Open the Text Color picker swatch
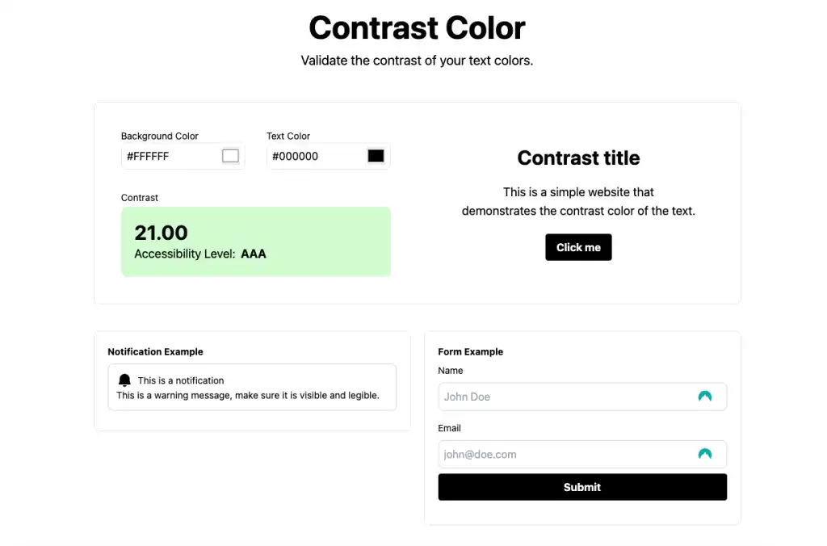This screenshot has width=827, height=546. coord(376,156)
